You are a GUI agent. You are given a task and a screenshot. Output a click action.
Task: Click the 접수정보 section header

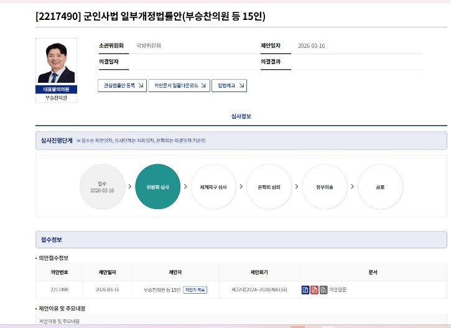pos(241,240)
